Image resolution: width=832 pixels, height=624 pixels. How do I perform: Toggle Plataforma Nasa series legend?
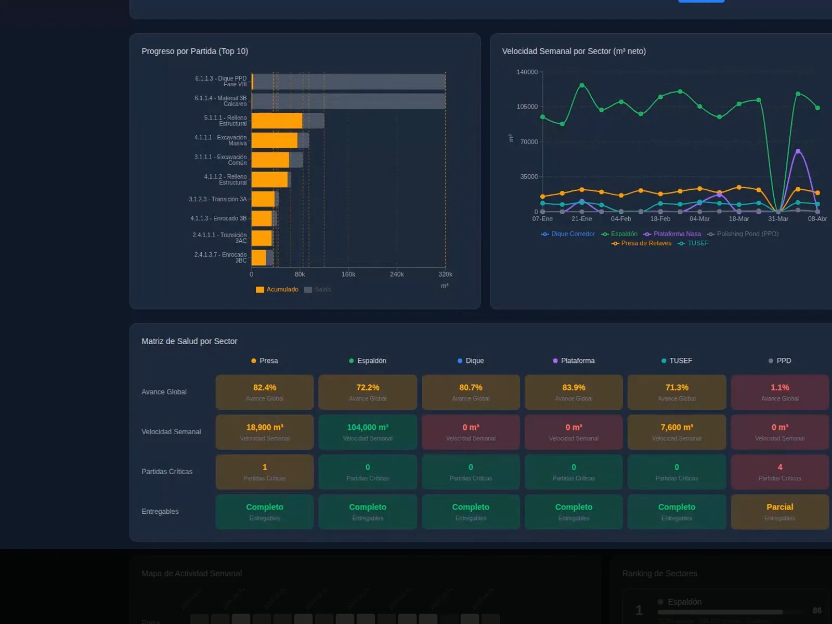672,234
